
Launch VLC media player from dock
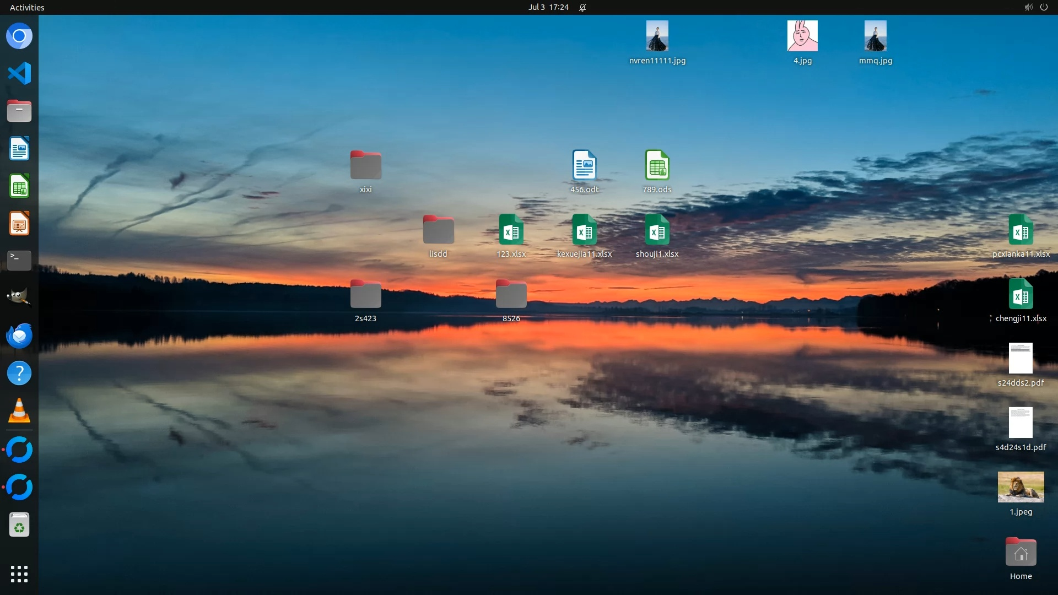coord(19,411)
